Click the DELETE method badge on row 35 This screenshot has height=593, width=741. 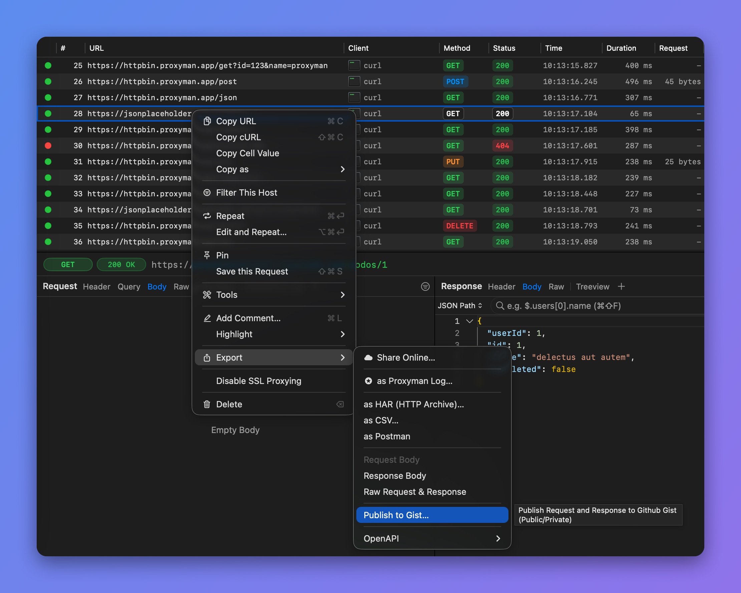tap(459, 226)
